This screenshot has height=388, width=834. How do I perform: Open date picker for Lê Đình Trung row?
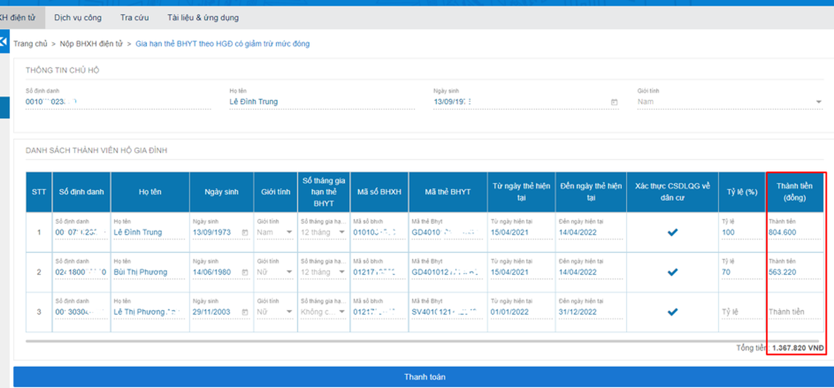[245, 232]
